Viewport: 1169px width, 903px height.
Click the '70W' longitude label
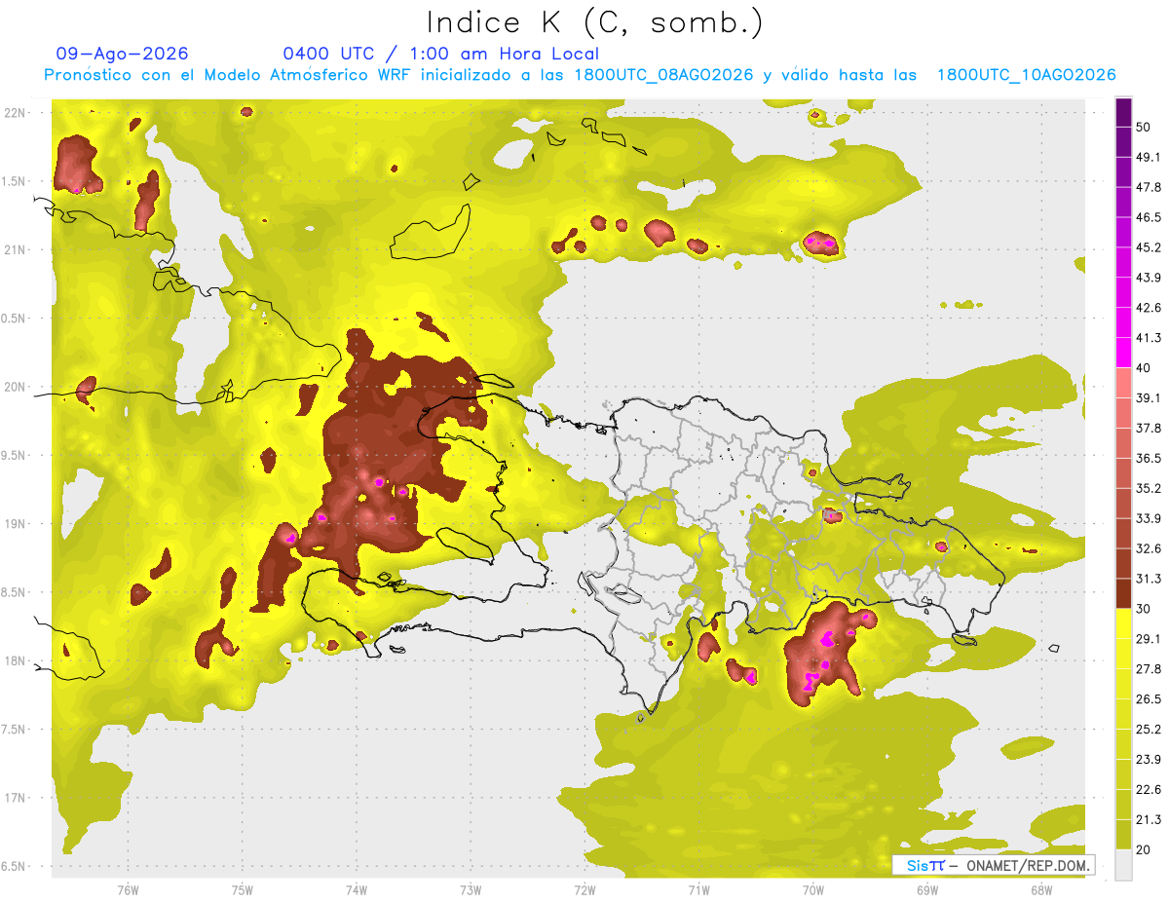[x=813, y=890]
